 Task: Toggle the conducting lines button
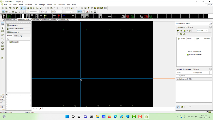coord(79,12)
